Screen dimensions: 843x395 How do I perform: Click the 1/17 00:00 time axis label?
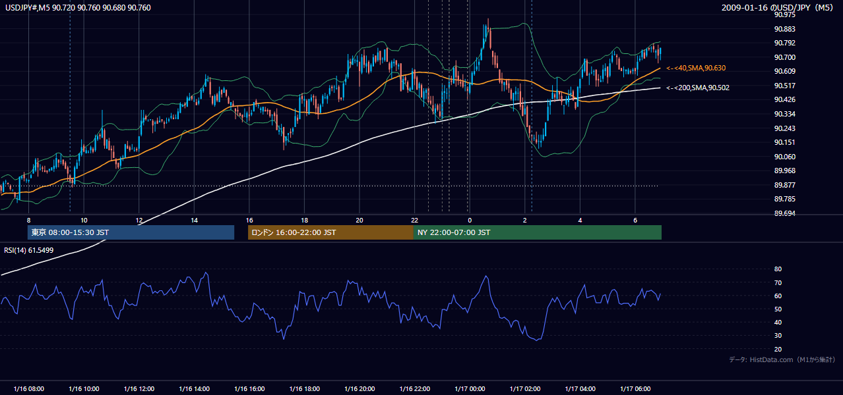[470, 388]
